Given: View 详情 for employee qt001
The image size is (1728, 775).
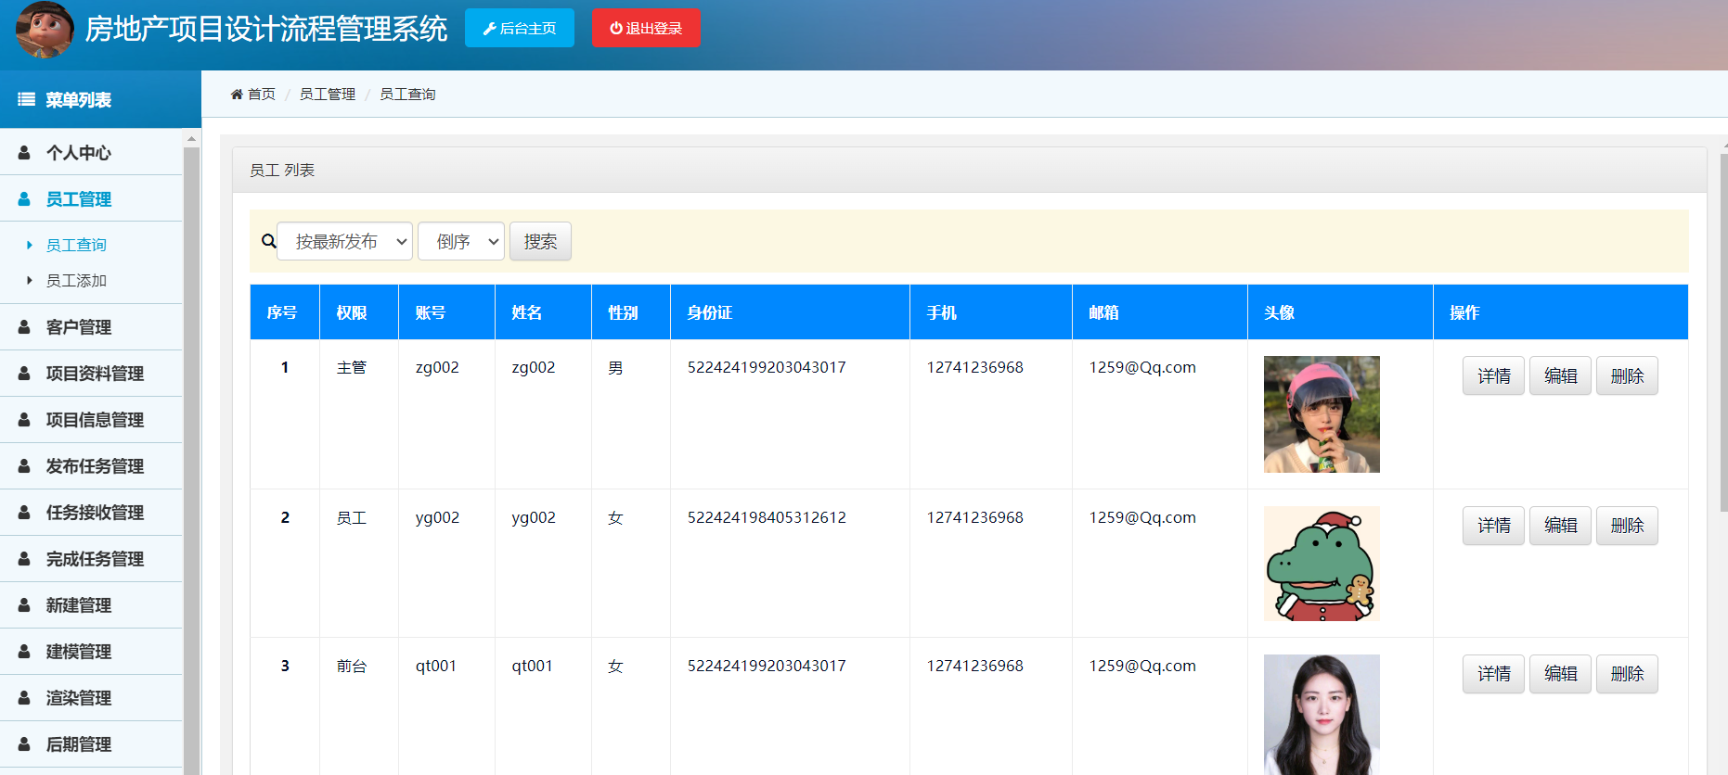Looking at the screenshot, I should [1493, 674].
